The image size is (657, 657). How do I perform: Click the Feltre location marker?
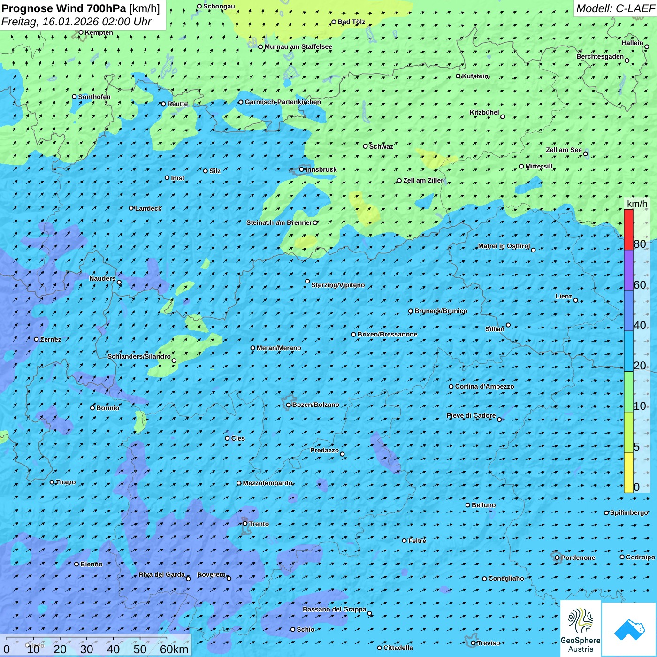pos(405,541)
